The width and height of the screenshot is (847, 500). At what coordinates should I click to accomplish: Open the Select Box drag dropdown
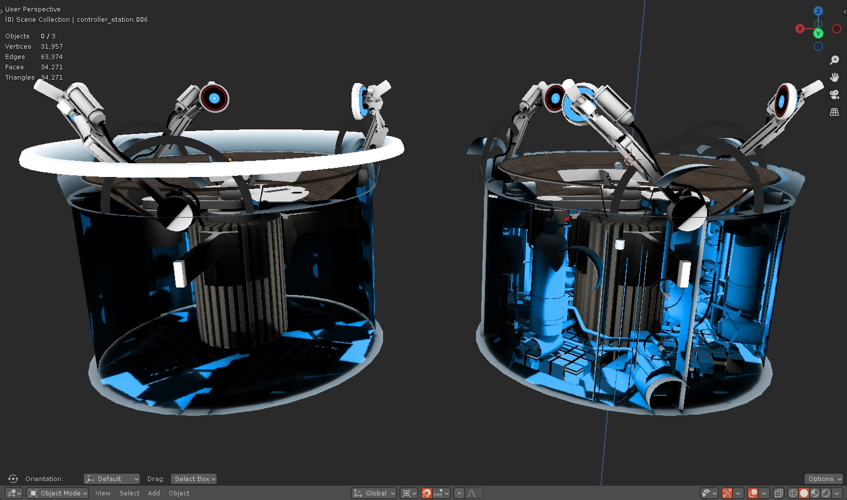193,478
